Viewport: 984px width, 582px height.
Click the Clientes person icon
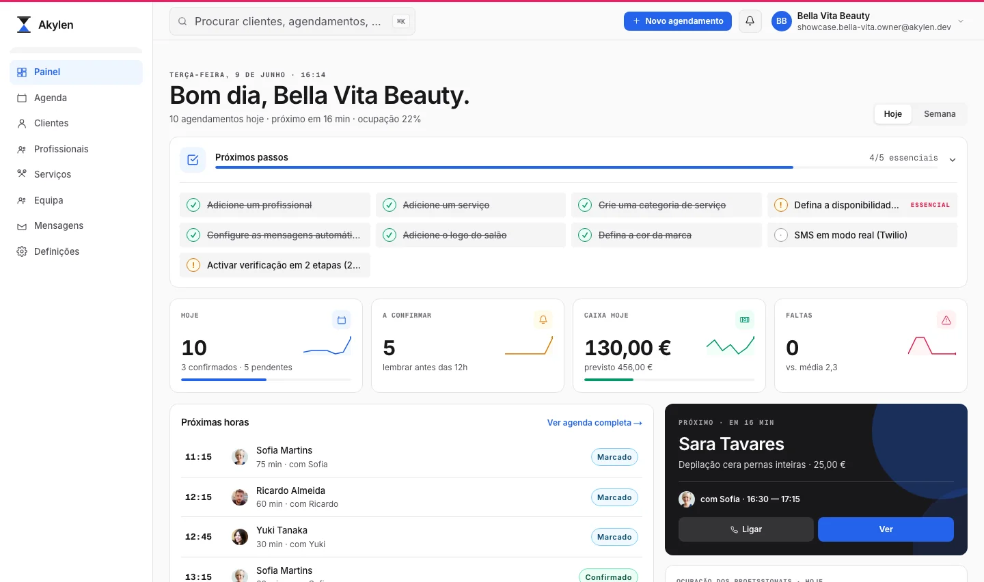coord(22,124)
